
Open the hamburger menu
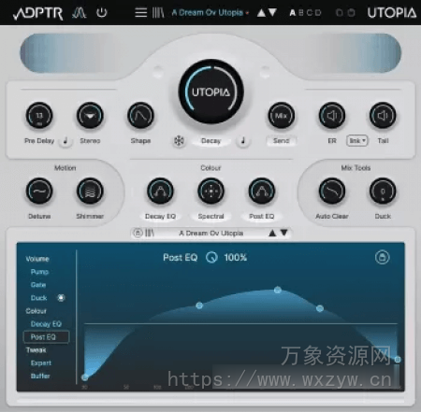[140, 13]
